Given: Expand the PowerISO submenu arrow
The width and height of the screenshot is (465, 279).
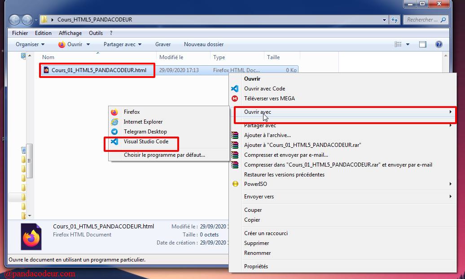Looking at the screenshot, I should (x=451, y=184).
